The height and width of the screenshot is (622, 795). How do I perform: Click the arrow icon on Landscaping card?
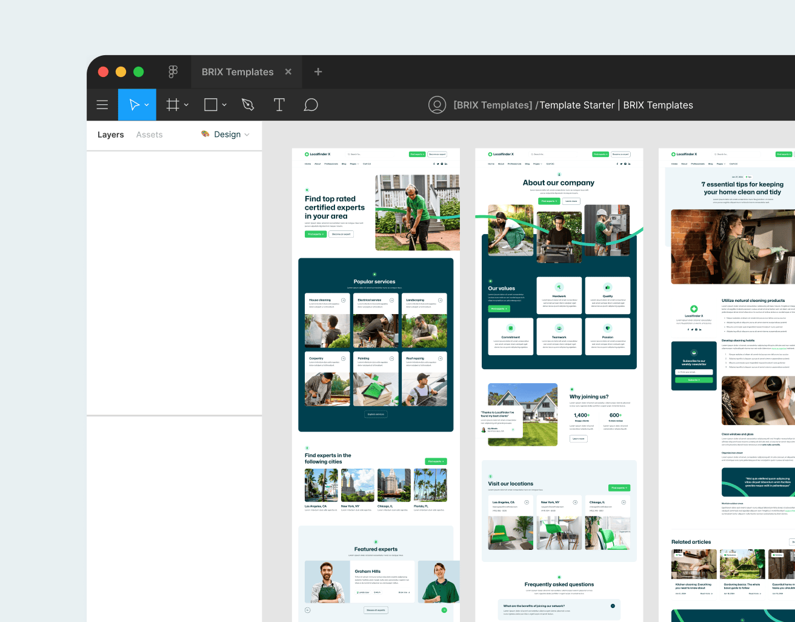tap(441, 300)
